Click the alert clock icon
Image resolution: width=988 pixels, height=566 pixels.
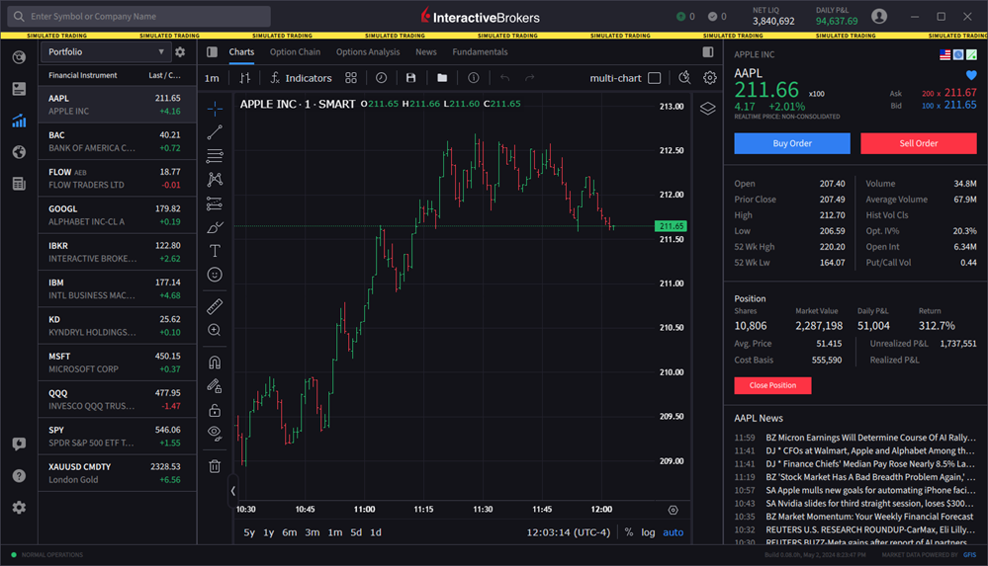381,78
